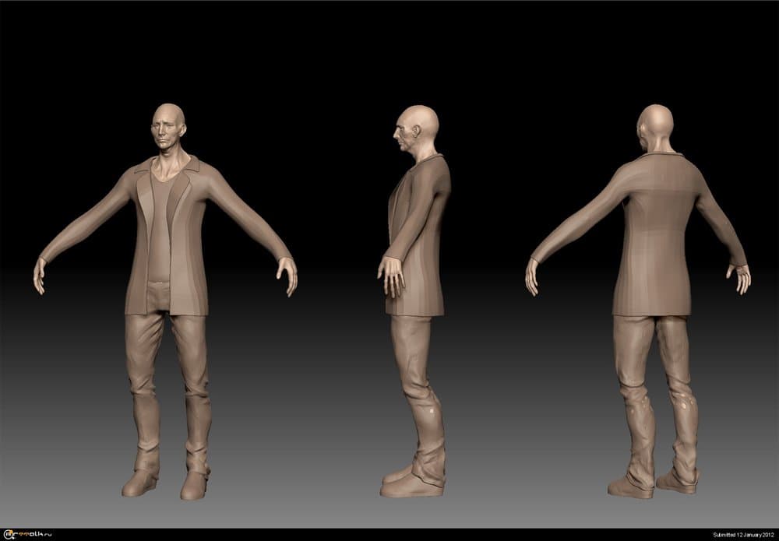Viewport: 779px width, 541px height.
Task: Click the render.ru logo watermark
Action: (x=26, y=535)
